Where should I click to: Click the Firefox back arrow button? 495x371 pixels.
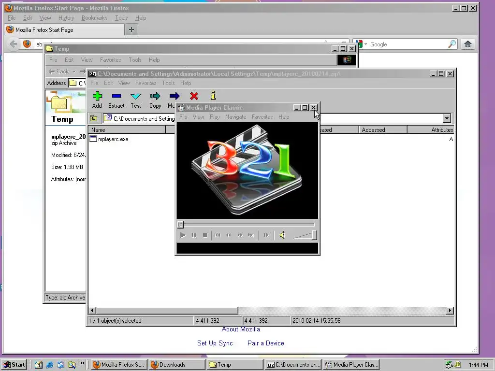tap(13, 44)
